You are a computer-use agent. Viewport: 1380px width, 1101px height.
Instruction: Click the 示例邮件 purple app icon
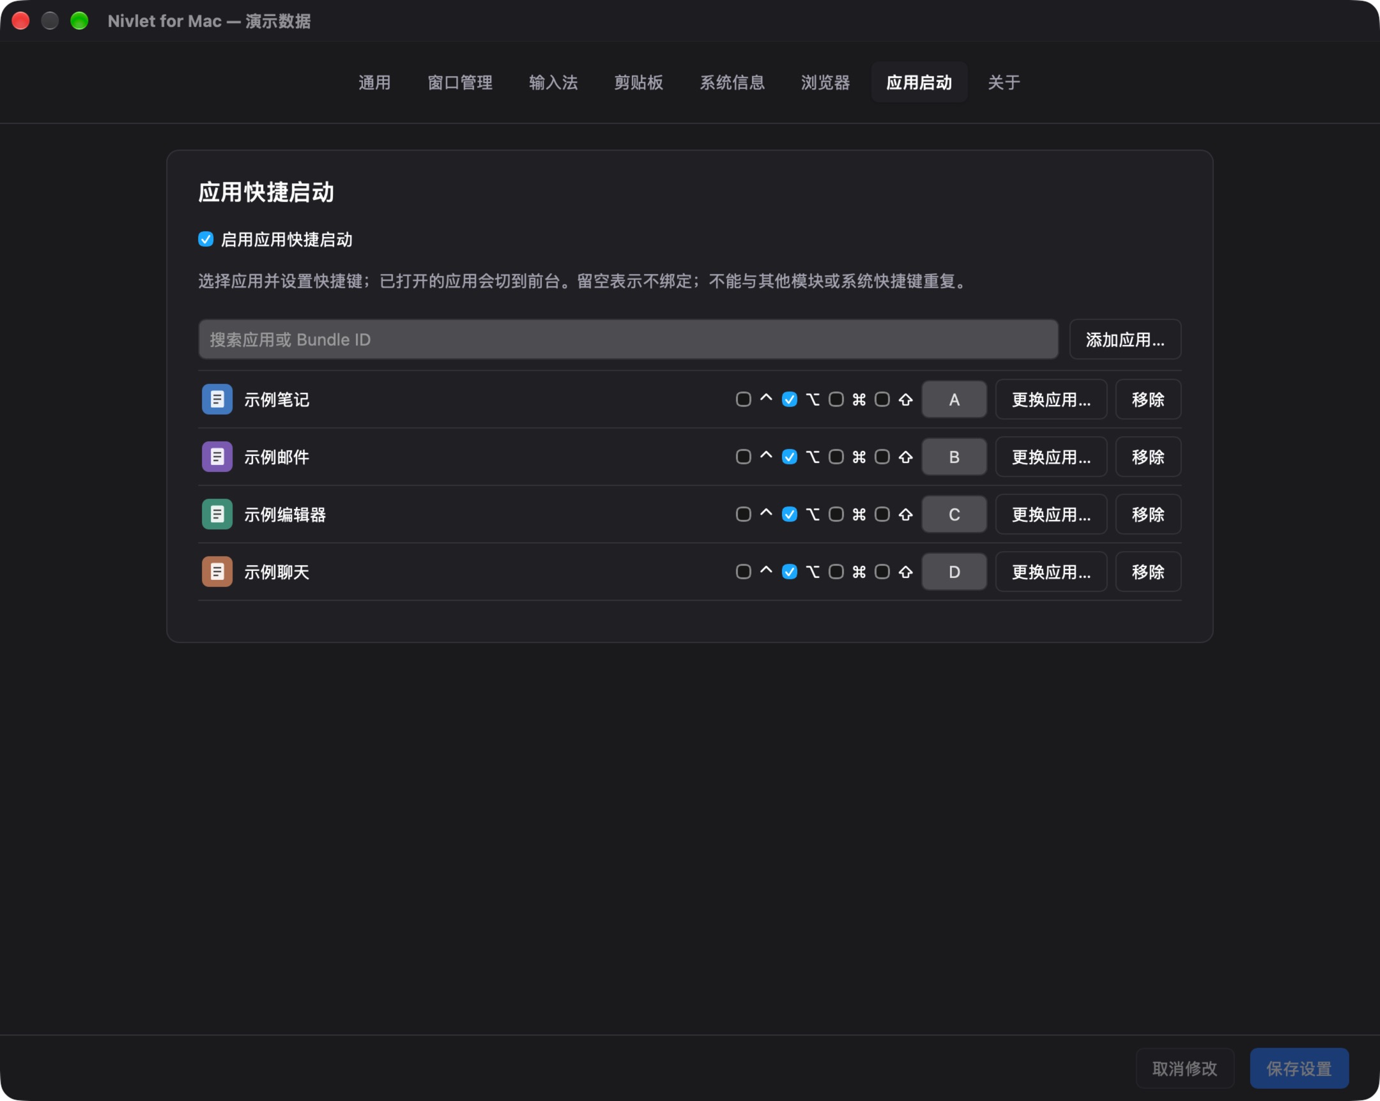click(217, 457)
